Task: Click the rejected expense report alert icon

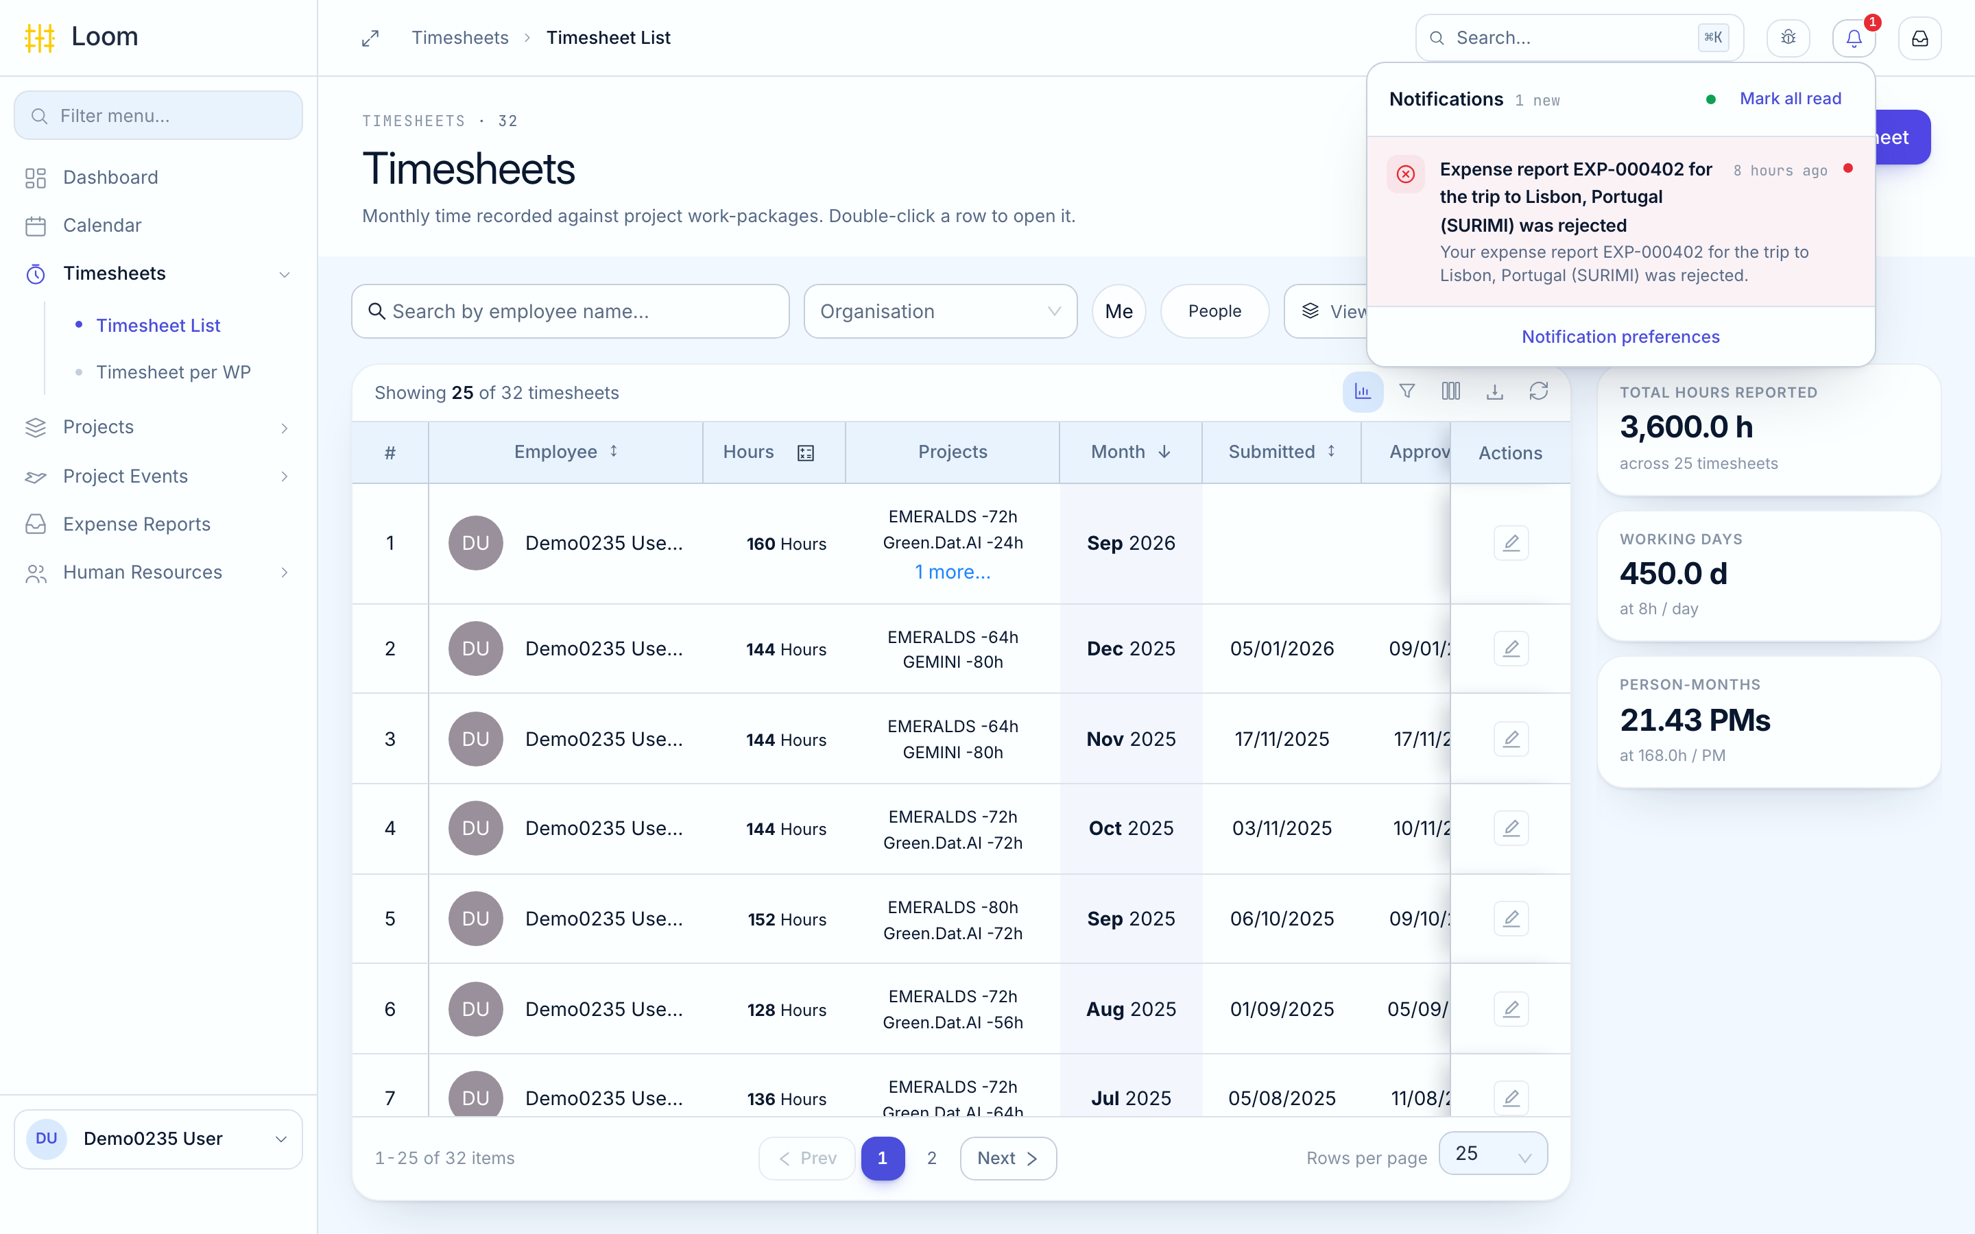Action: coord(1405,174)
